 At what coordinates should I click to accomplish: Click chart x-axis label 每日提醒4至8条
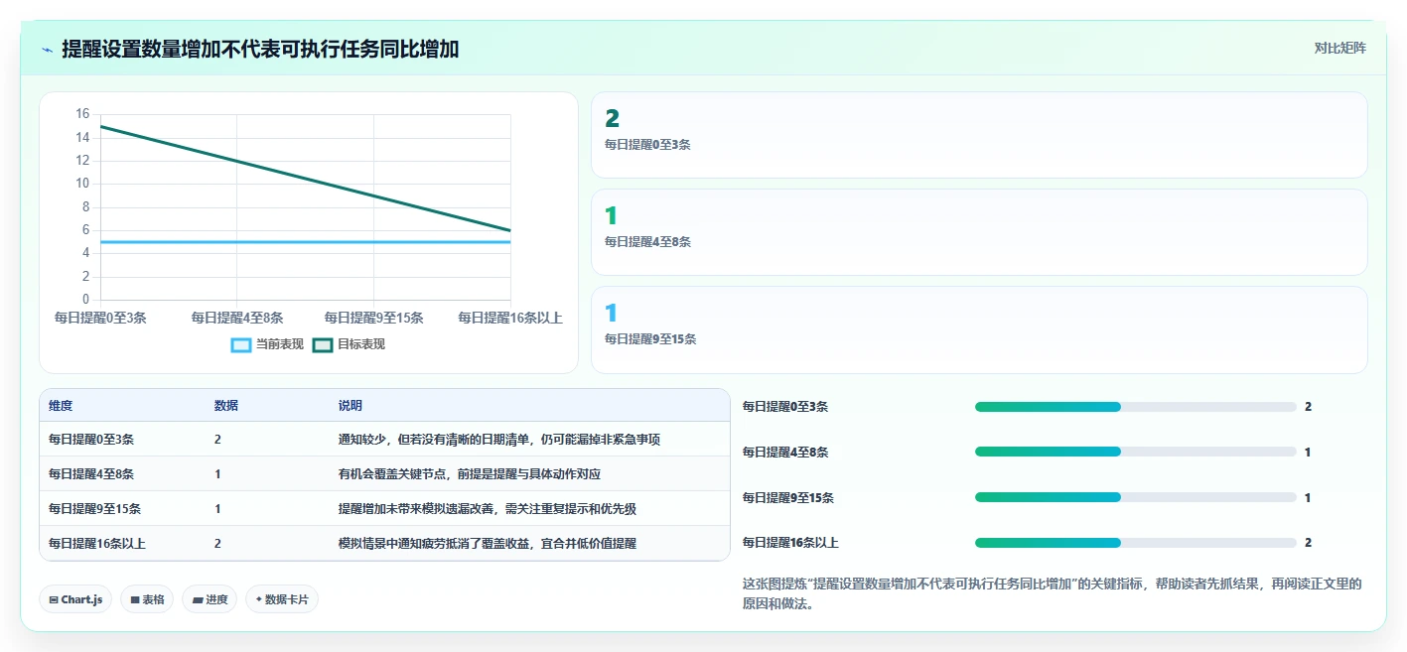(237, 318)
